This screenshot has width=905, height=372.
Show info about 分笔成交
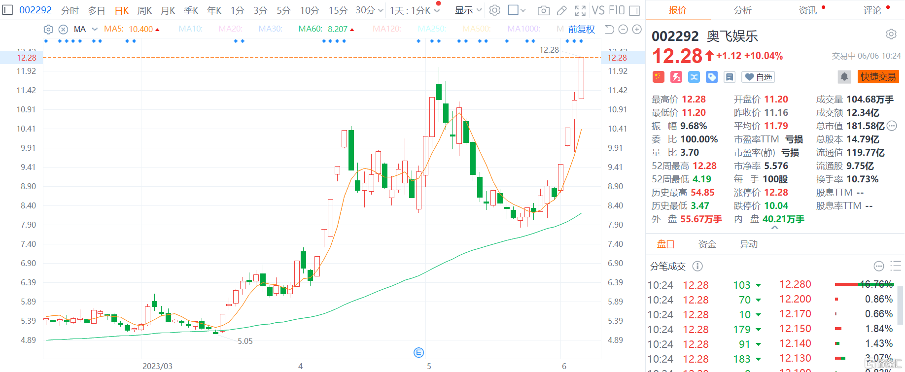coord(697,267)
